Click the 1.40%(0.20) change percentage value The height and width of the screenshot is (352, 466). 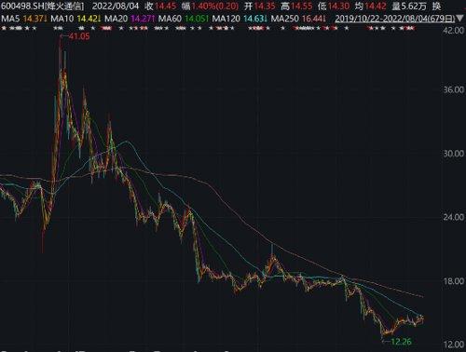[214, 6]
